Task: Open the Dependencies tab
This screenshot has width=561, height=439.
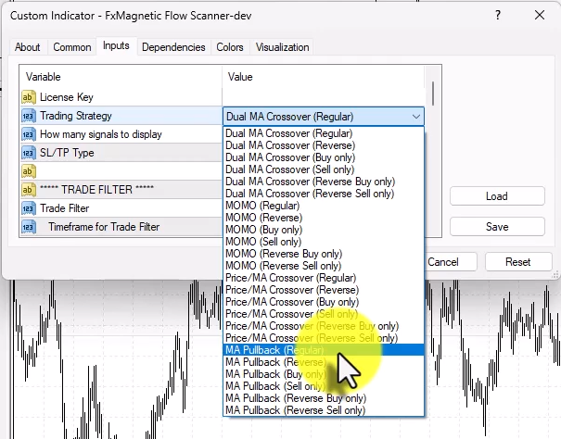Action: (x=173, y=47)
